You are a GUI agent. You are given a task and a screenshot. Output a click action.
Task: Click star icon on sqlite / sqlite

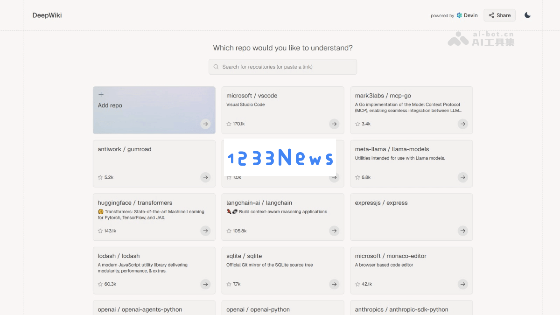click(x=229, y=284)
